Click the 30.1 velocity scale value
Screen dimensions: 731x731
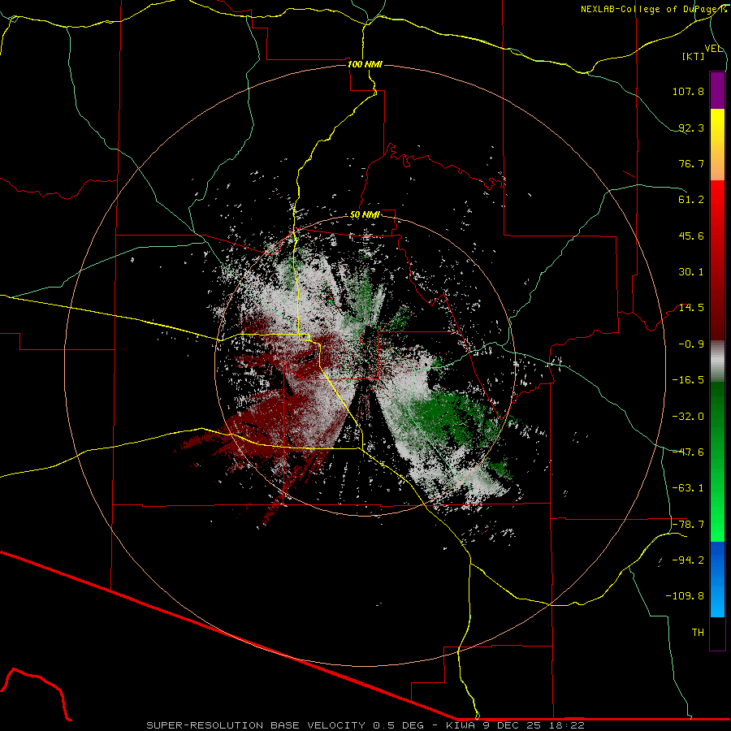(x=691, y=272)
